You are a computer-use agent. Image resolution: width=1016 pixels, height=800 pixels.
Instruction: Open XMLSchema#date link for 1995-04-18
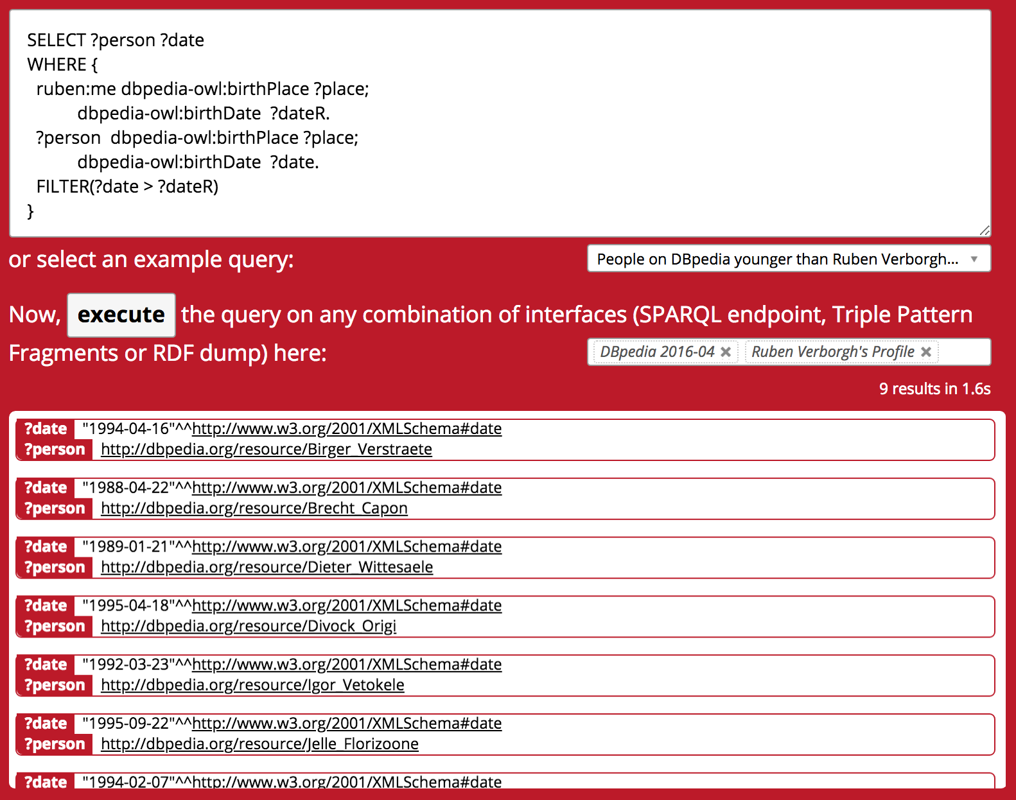tap(347, 605)
